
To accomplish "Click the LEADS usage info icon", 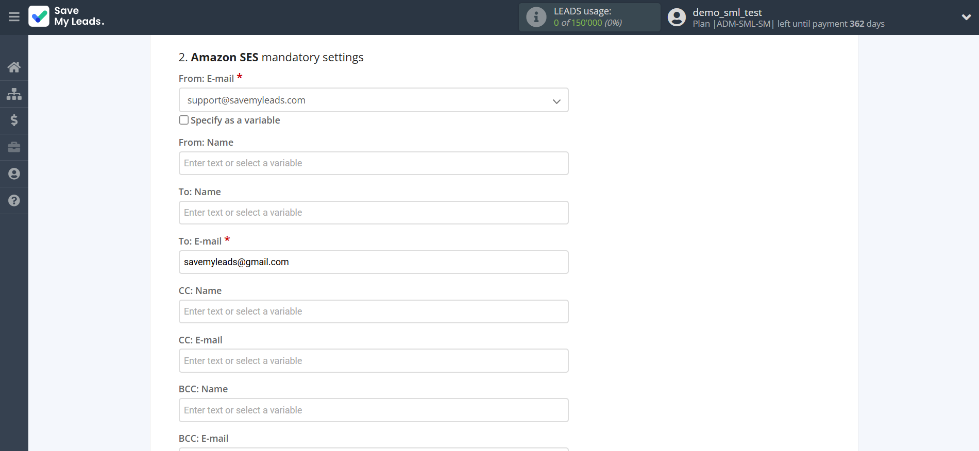I will pyautogui.click(x=536, y=17).
